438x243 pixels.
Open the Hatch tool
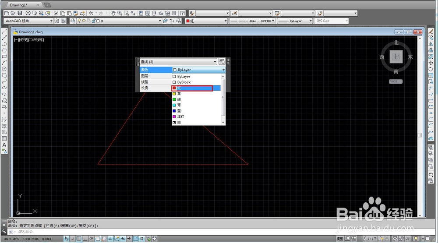pyautogui.click(x=4, y=120)
